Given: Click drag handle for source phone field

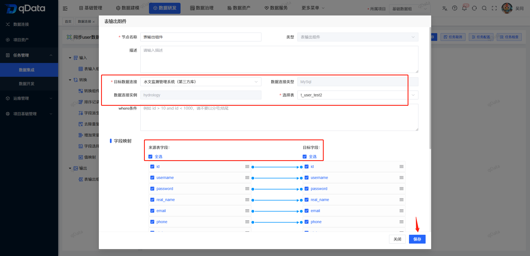Looking at the screenshot, I should (247, 222).
